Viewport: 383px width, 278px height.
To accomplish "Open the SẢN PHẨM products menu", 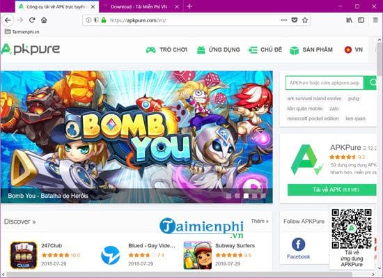I will point(311,50).
